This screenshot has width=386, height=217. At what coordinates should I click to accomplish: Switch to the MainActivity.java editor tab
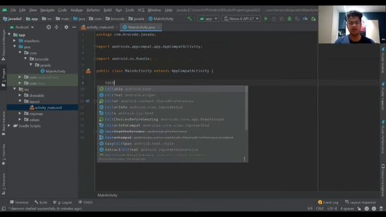tap(141, 27)
